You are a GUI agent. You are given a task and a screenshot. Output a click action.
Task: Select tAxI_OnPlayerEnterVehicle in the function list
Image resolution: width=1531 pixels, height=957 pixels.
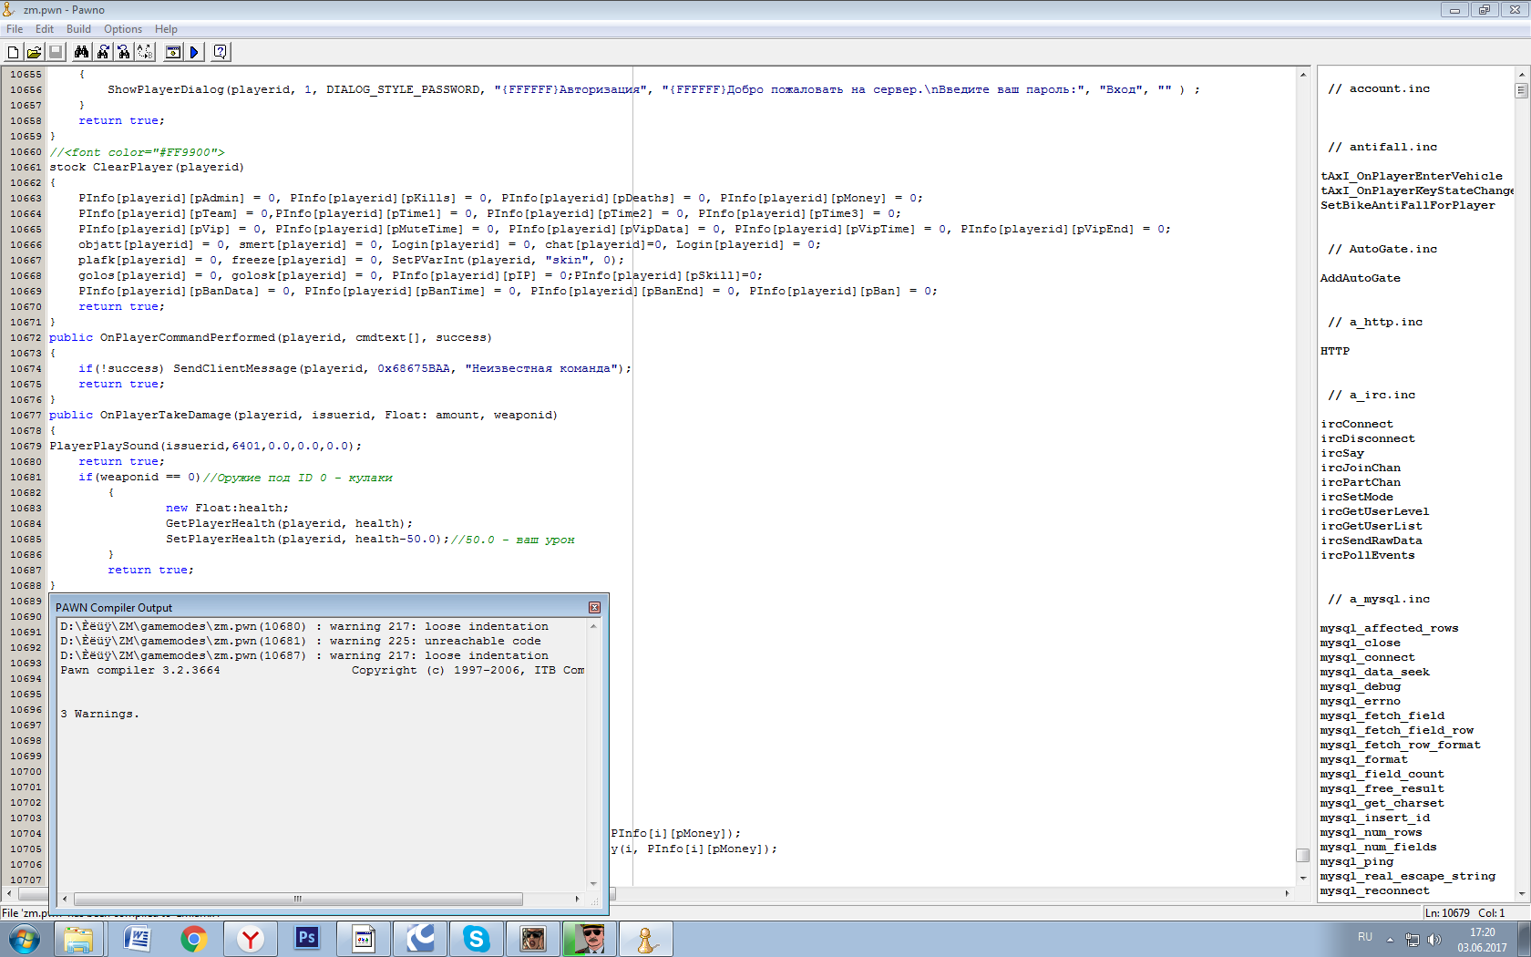1411,176
